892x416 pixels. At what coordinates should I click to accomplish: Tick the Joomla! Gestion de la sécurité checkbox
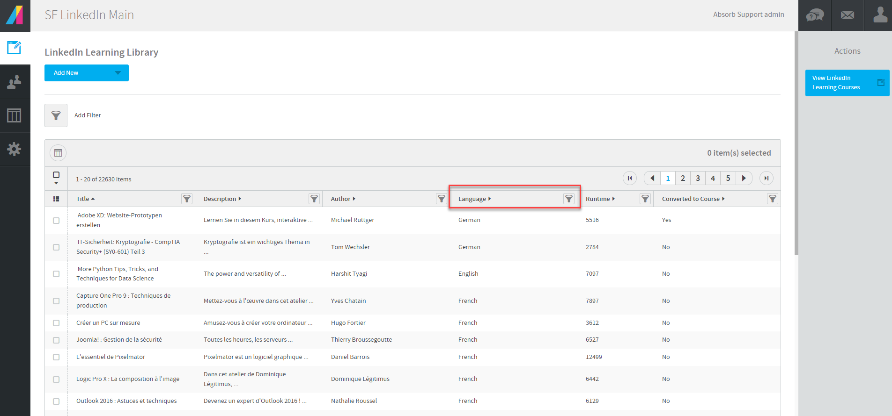coord(56,340)
